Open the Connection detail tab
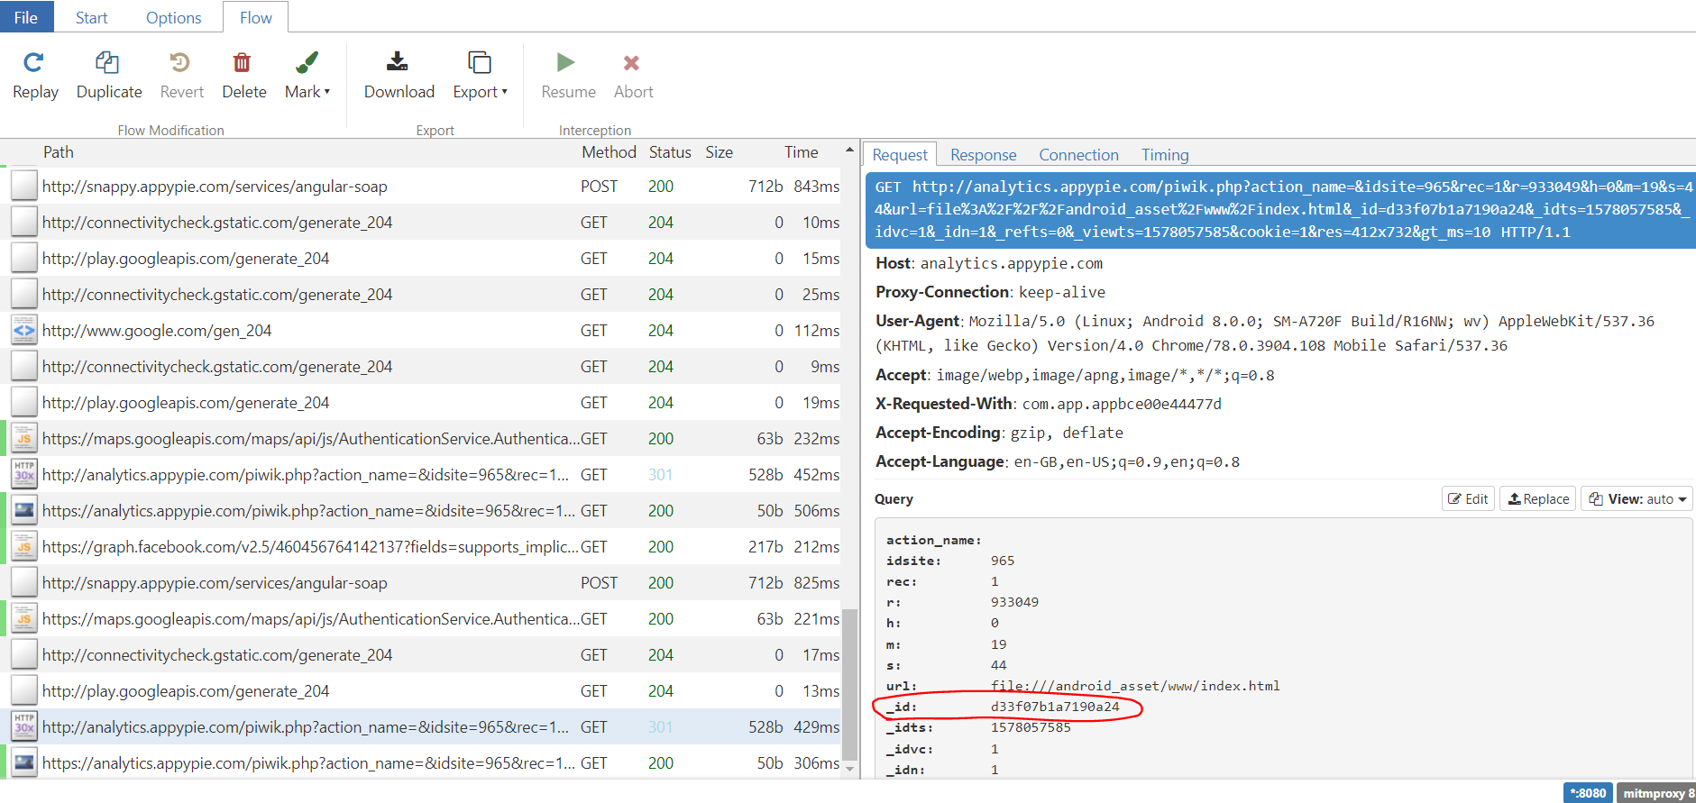The image size is (1696, 803). coord(1078,155)
